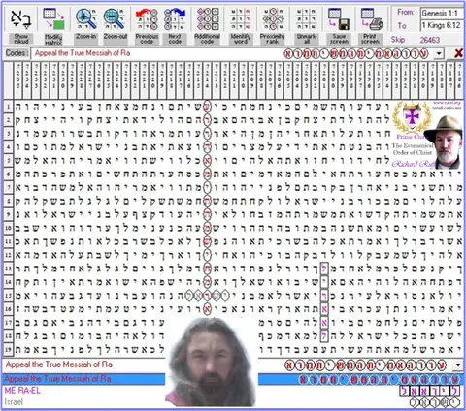The image size is (466, 411).
Task: Open the Proximity rank tool
Action: (x=273, y=19)
